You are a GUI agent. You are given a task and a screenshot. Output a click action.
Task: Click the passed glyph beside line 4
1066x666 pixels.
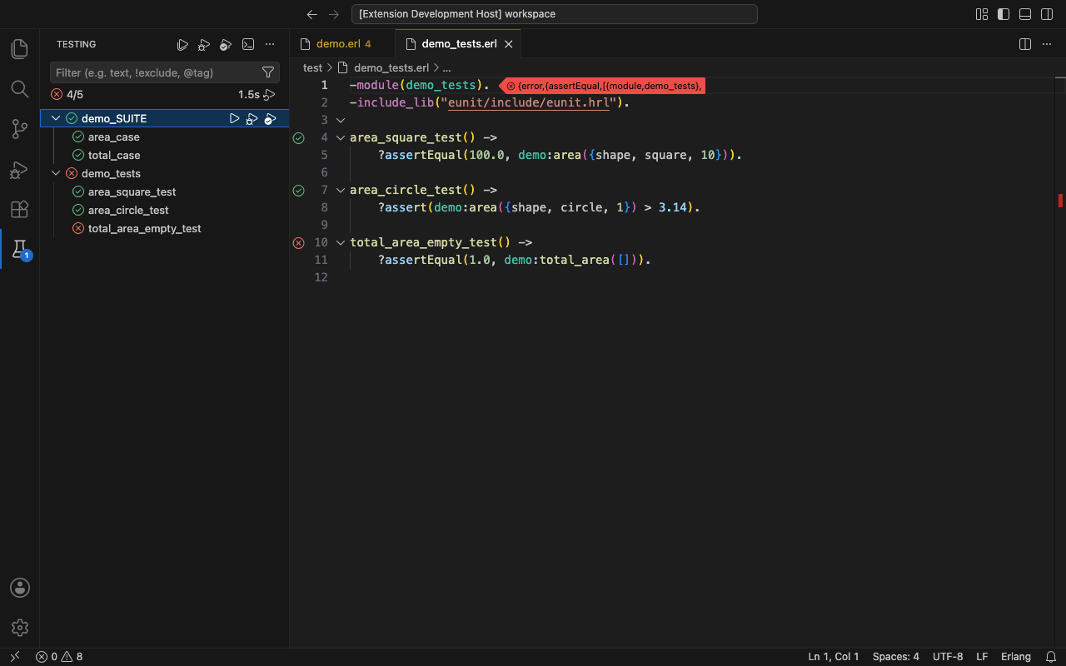click(299, 138)
